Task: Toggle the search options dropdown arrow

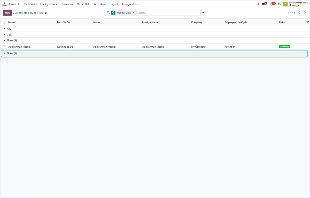Action: (203, 13)
